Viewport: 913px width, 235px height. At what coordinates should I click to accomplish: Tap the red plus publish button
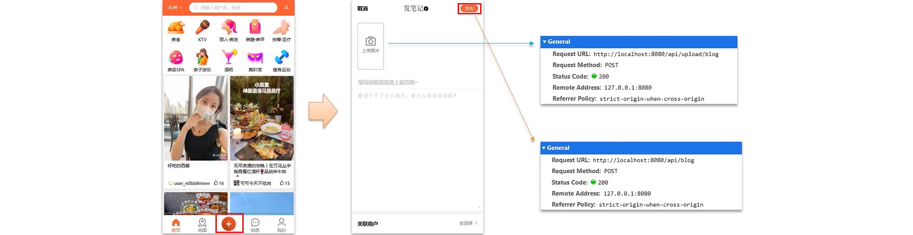tap(229, 224)
